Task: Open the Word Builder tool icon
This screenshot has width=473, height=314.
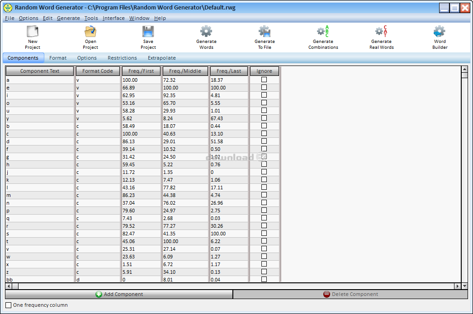Action: pos(440,31)
